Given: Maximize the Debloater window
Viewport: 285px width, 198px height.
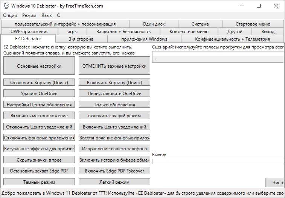Looking at the screenshot, I should click(259, 6).
